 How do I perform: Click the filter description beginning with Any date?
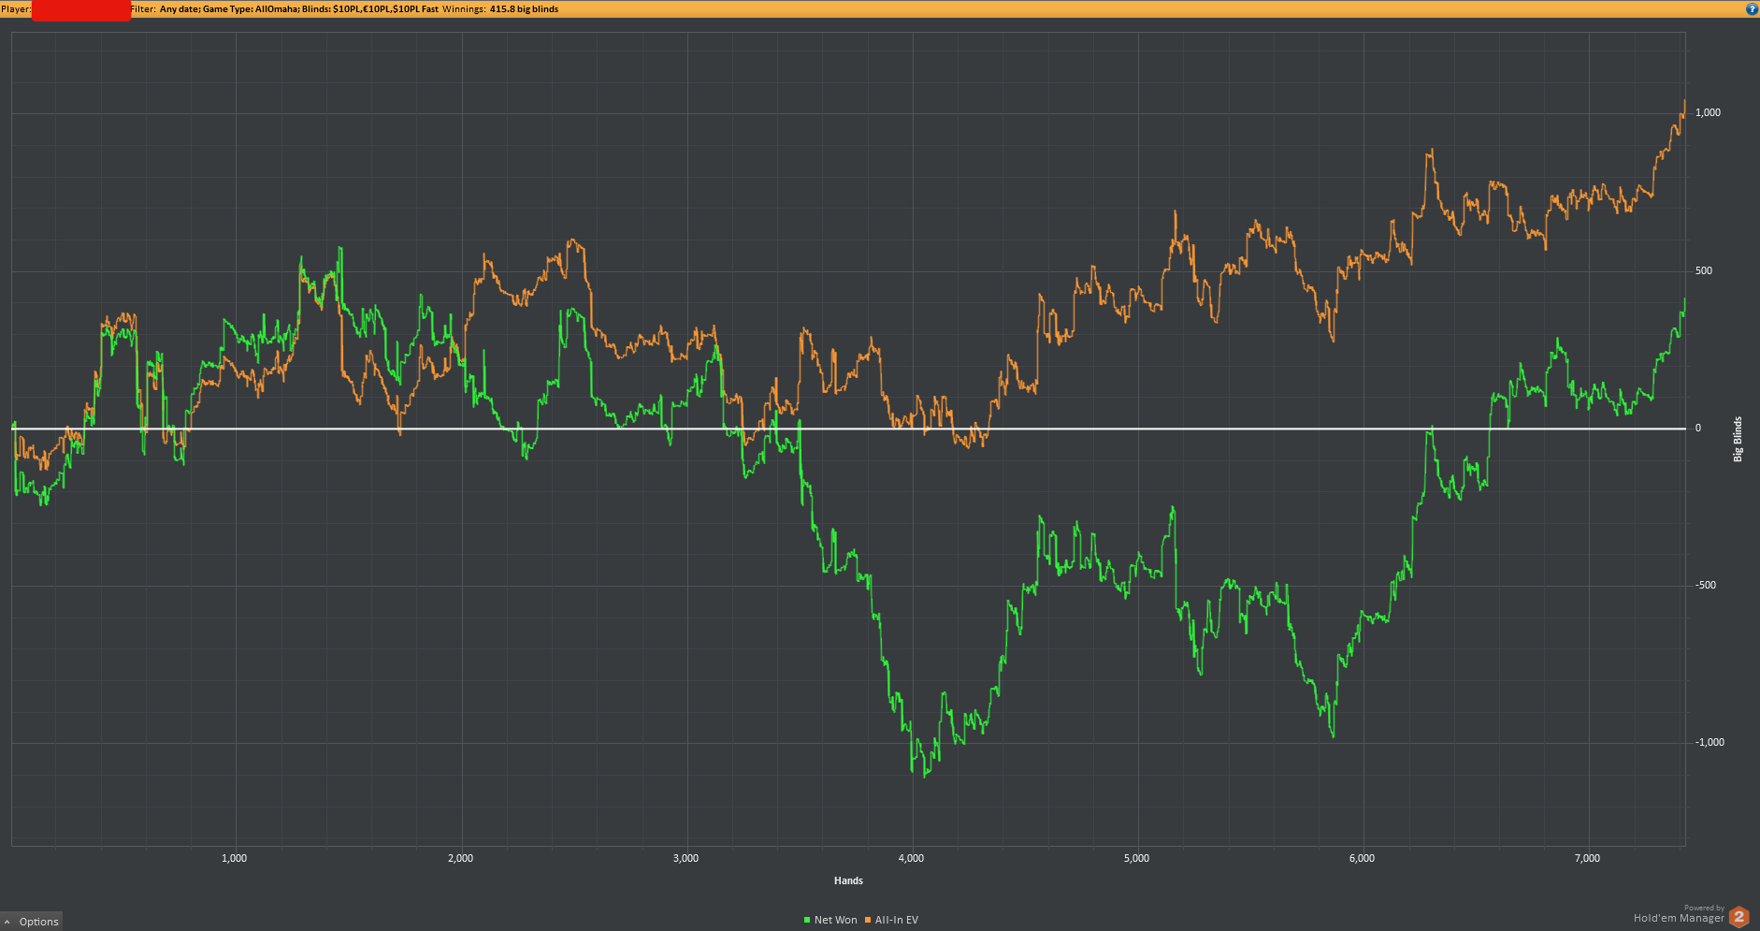click(299, 9)
